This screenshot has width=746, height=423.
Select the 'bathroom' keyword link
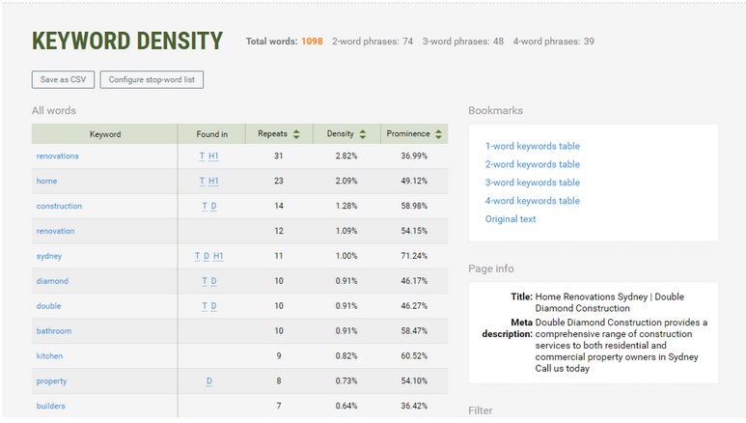coord(54,331)
